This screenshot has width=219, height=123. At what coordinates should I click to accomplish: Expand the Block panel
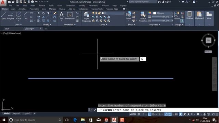pos(131,25)
